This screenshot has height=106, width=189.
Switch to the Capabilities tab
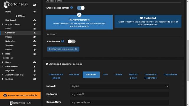point(170,74)
